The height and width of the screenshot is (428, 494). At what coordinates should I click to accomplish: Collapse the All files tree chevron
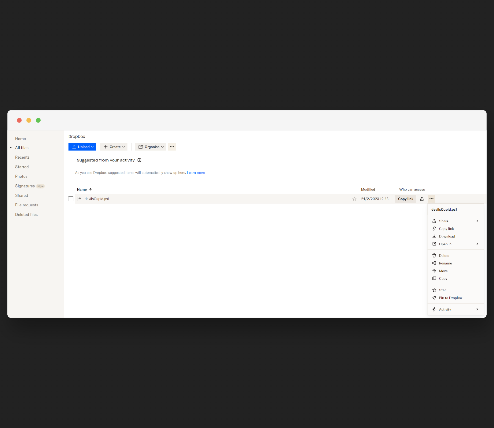[x=11, y=148]
